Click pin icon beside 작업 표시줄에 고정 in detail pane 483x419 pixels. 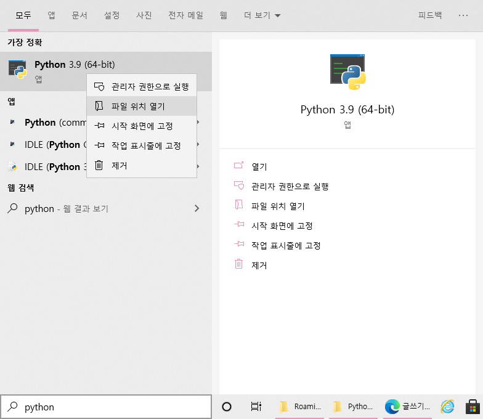click(239, 244)
